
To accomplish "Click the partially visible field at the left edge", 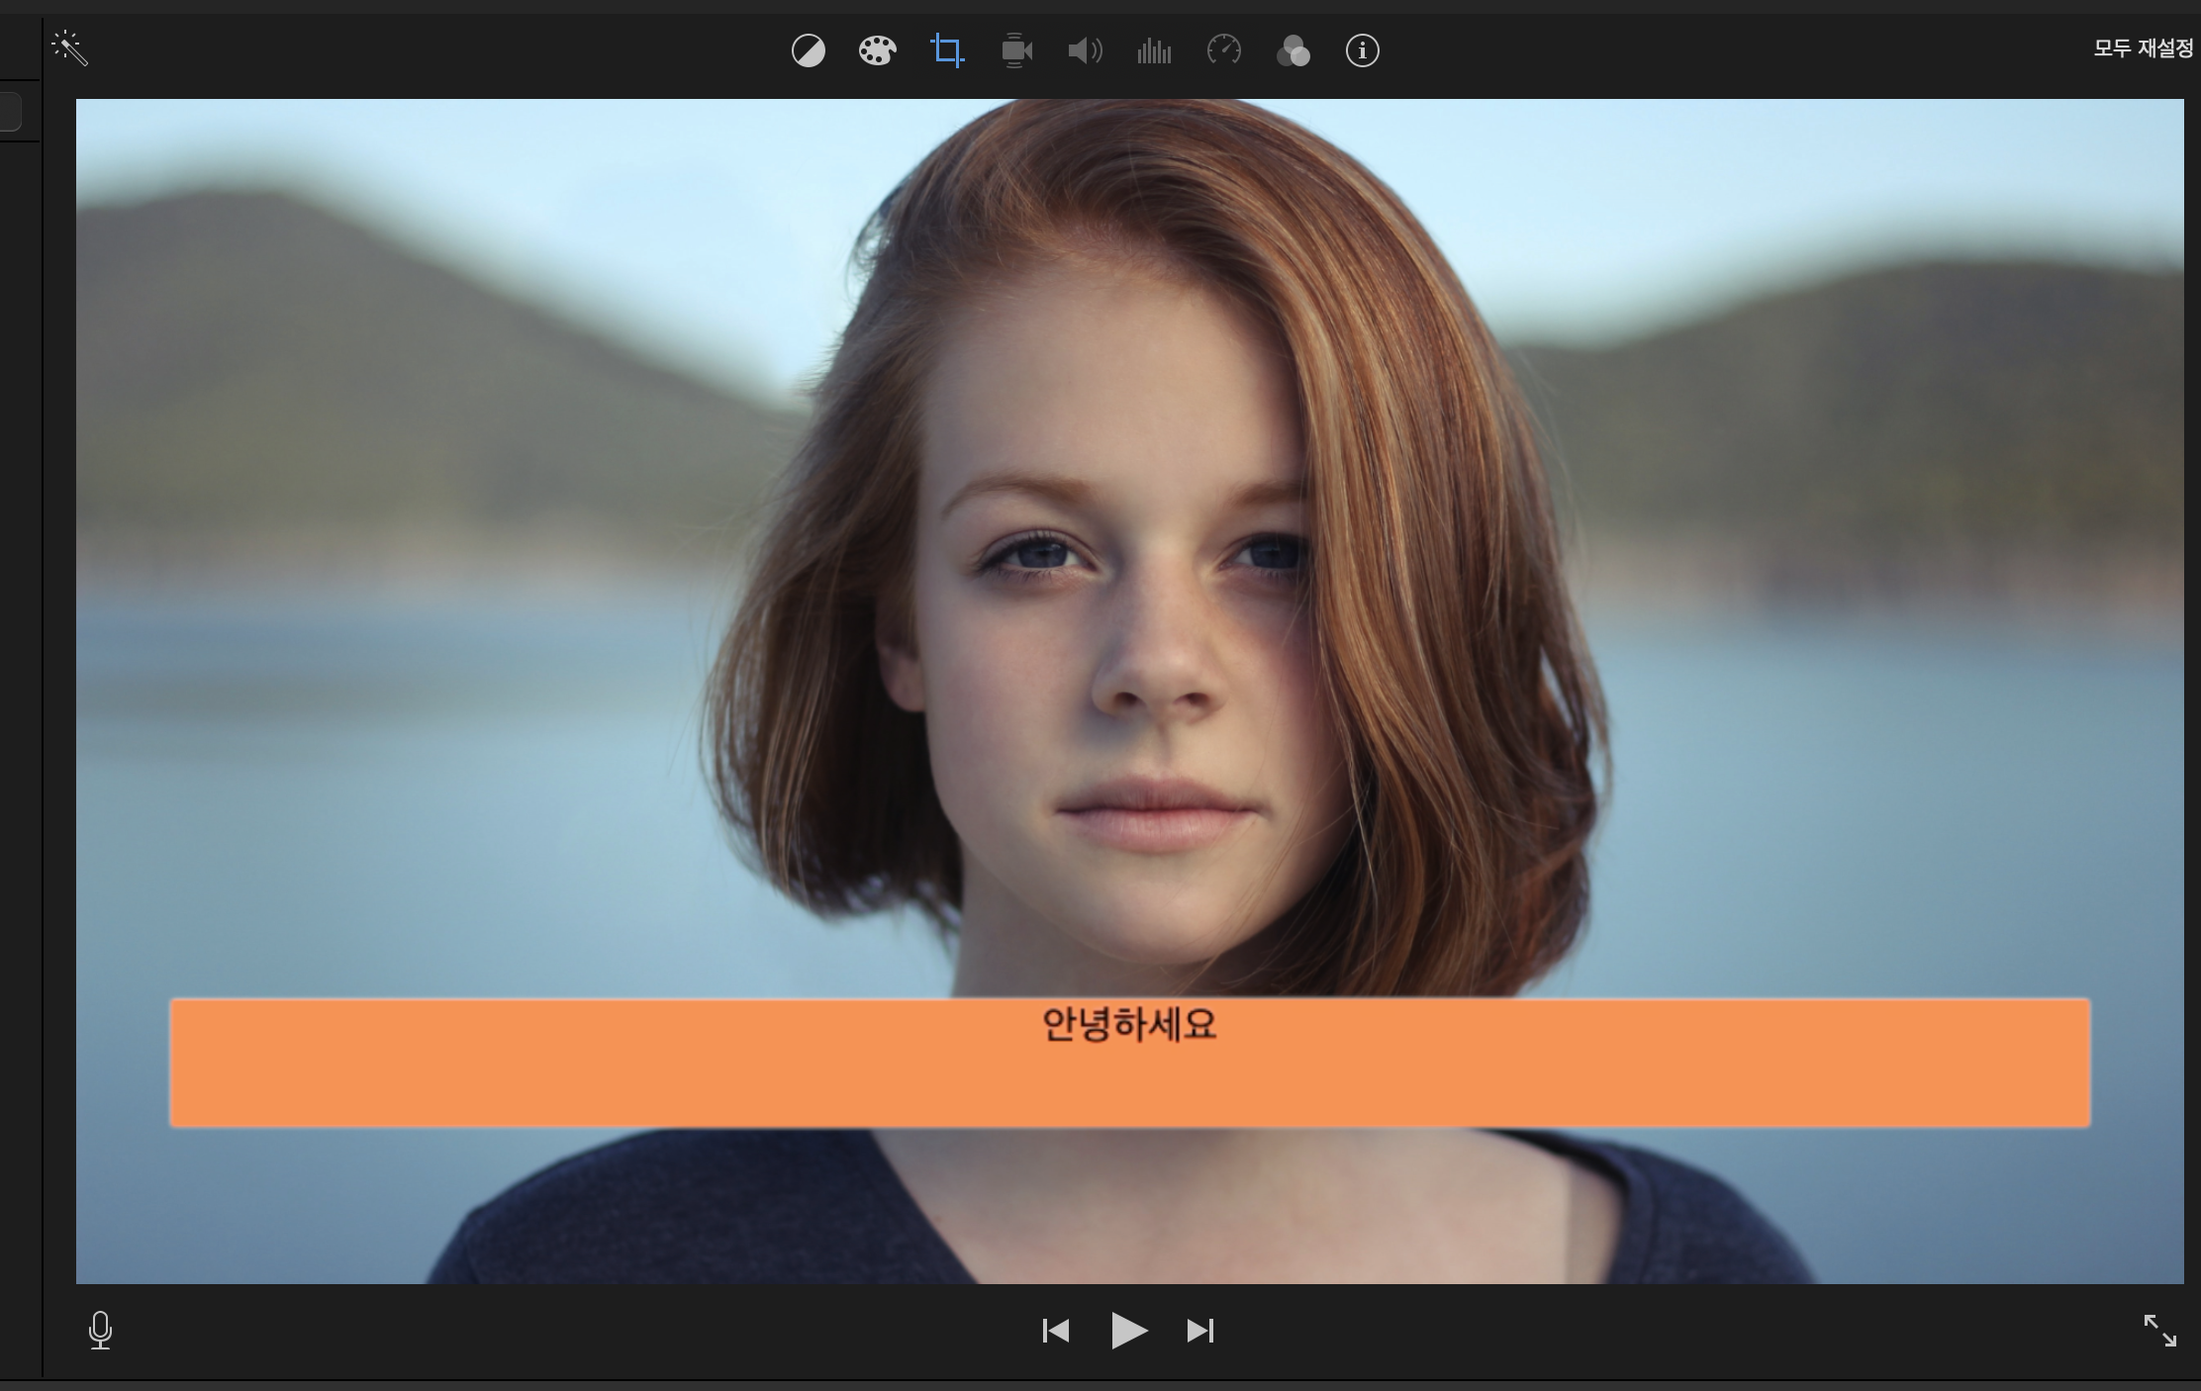I will 10,112.
